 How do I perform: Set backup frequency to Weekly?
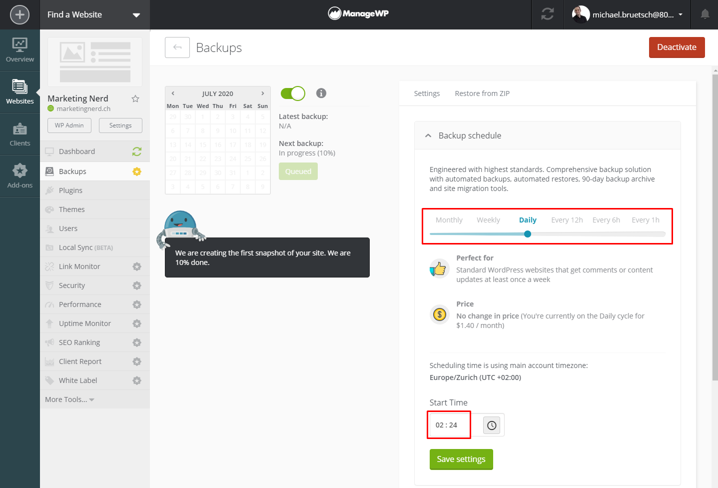tap(488, 220)
